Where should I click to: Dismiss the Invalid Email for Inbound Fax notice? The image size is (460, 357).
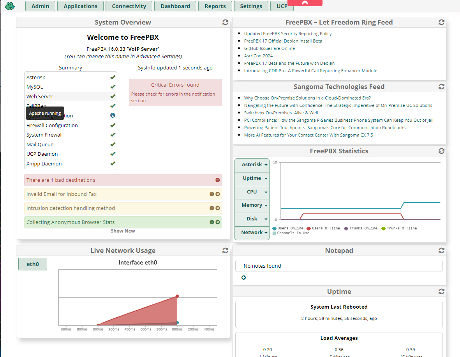(218, 194)
